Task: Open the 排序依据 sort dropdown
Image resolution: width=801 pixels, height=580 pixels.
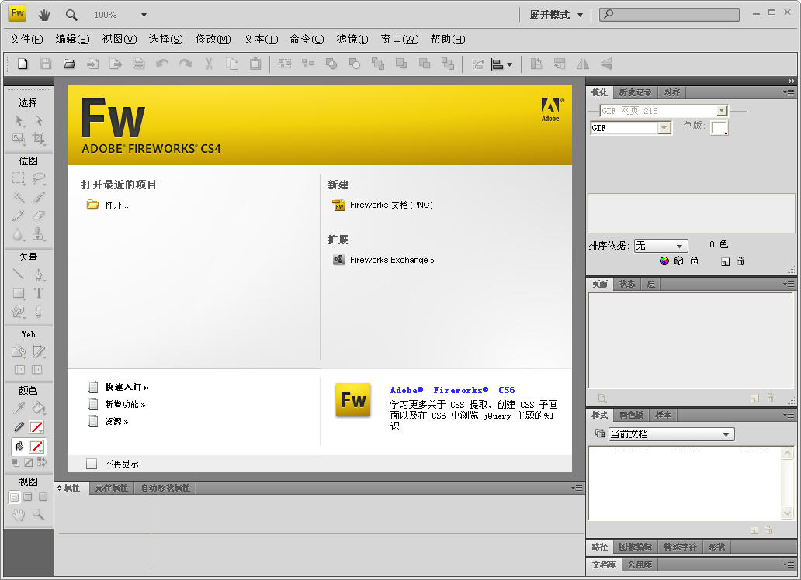Action: (x=680, y=245)
